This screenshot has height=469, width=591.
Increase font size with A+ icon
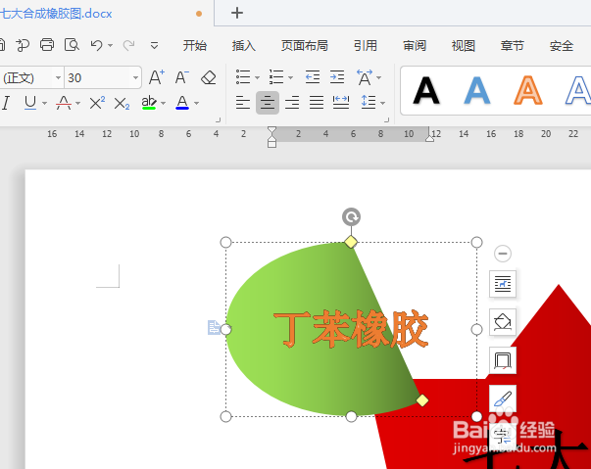(157, 77)
